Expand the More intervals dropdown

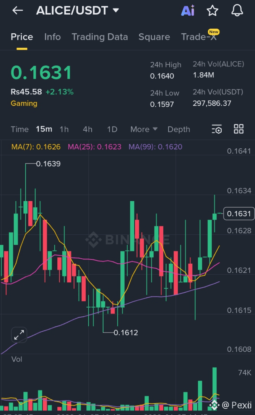tap(144, 129)
